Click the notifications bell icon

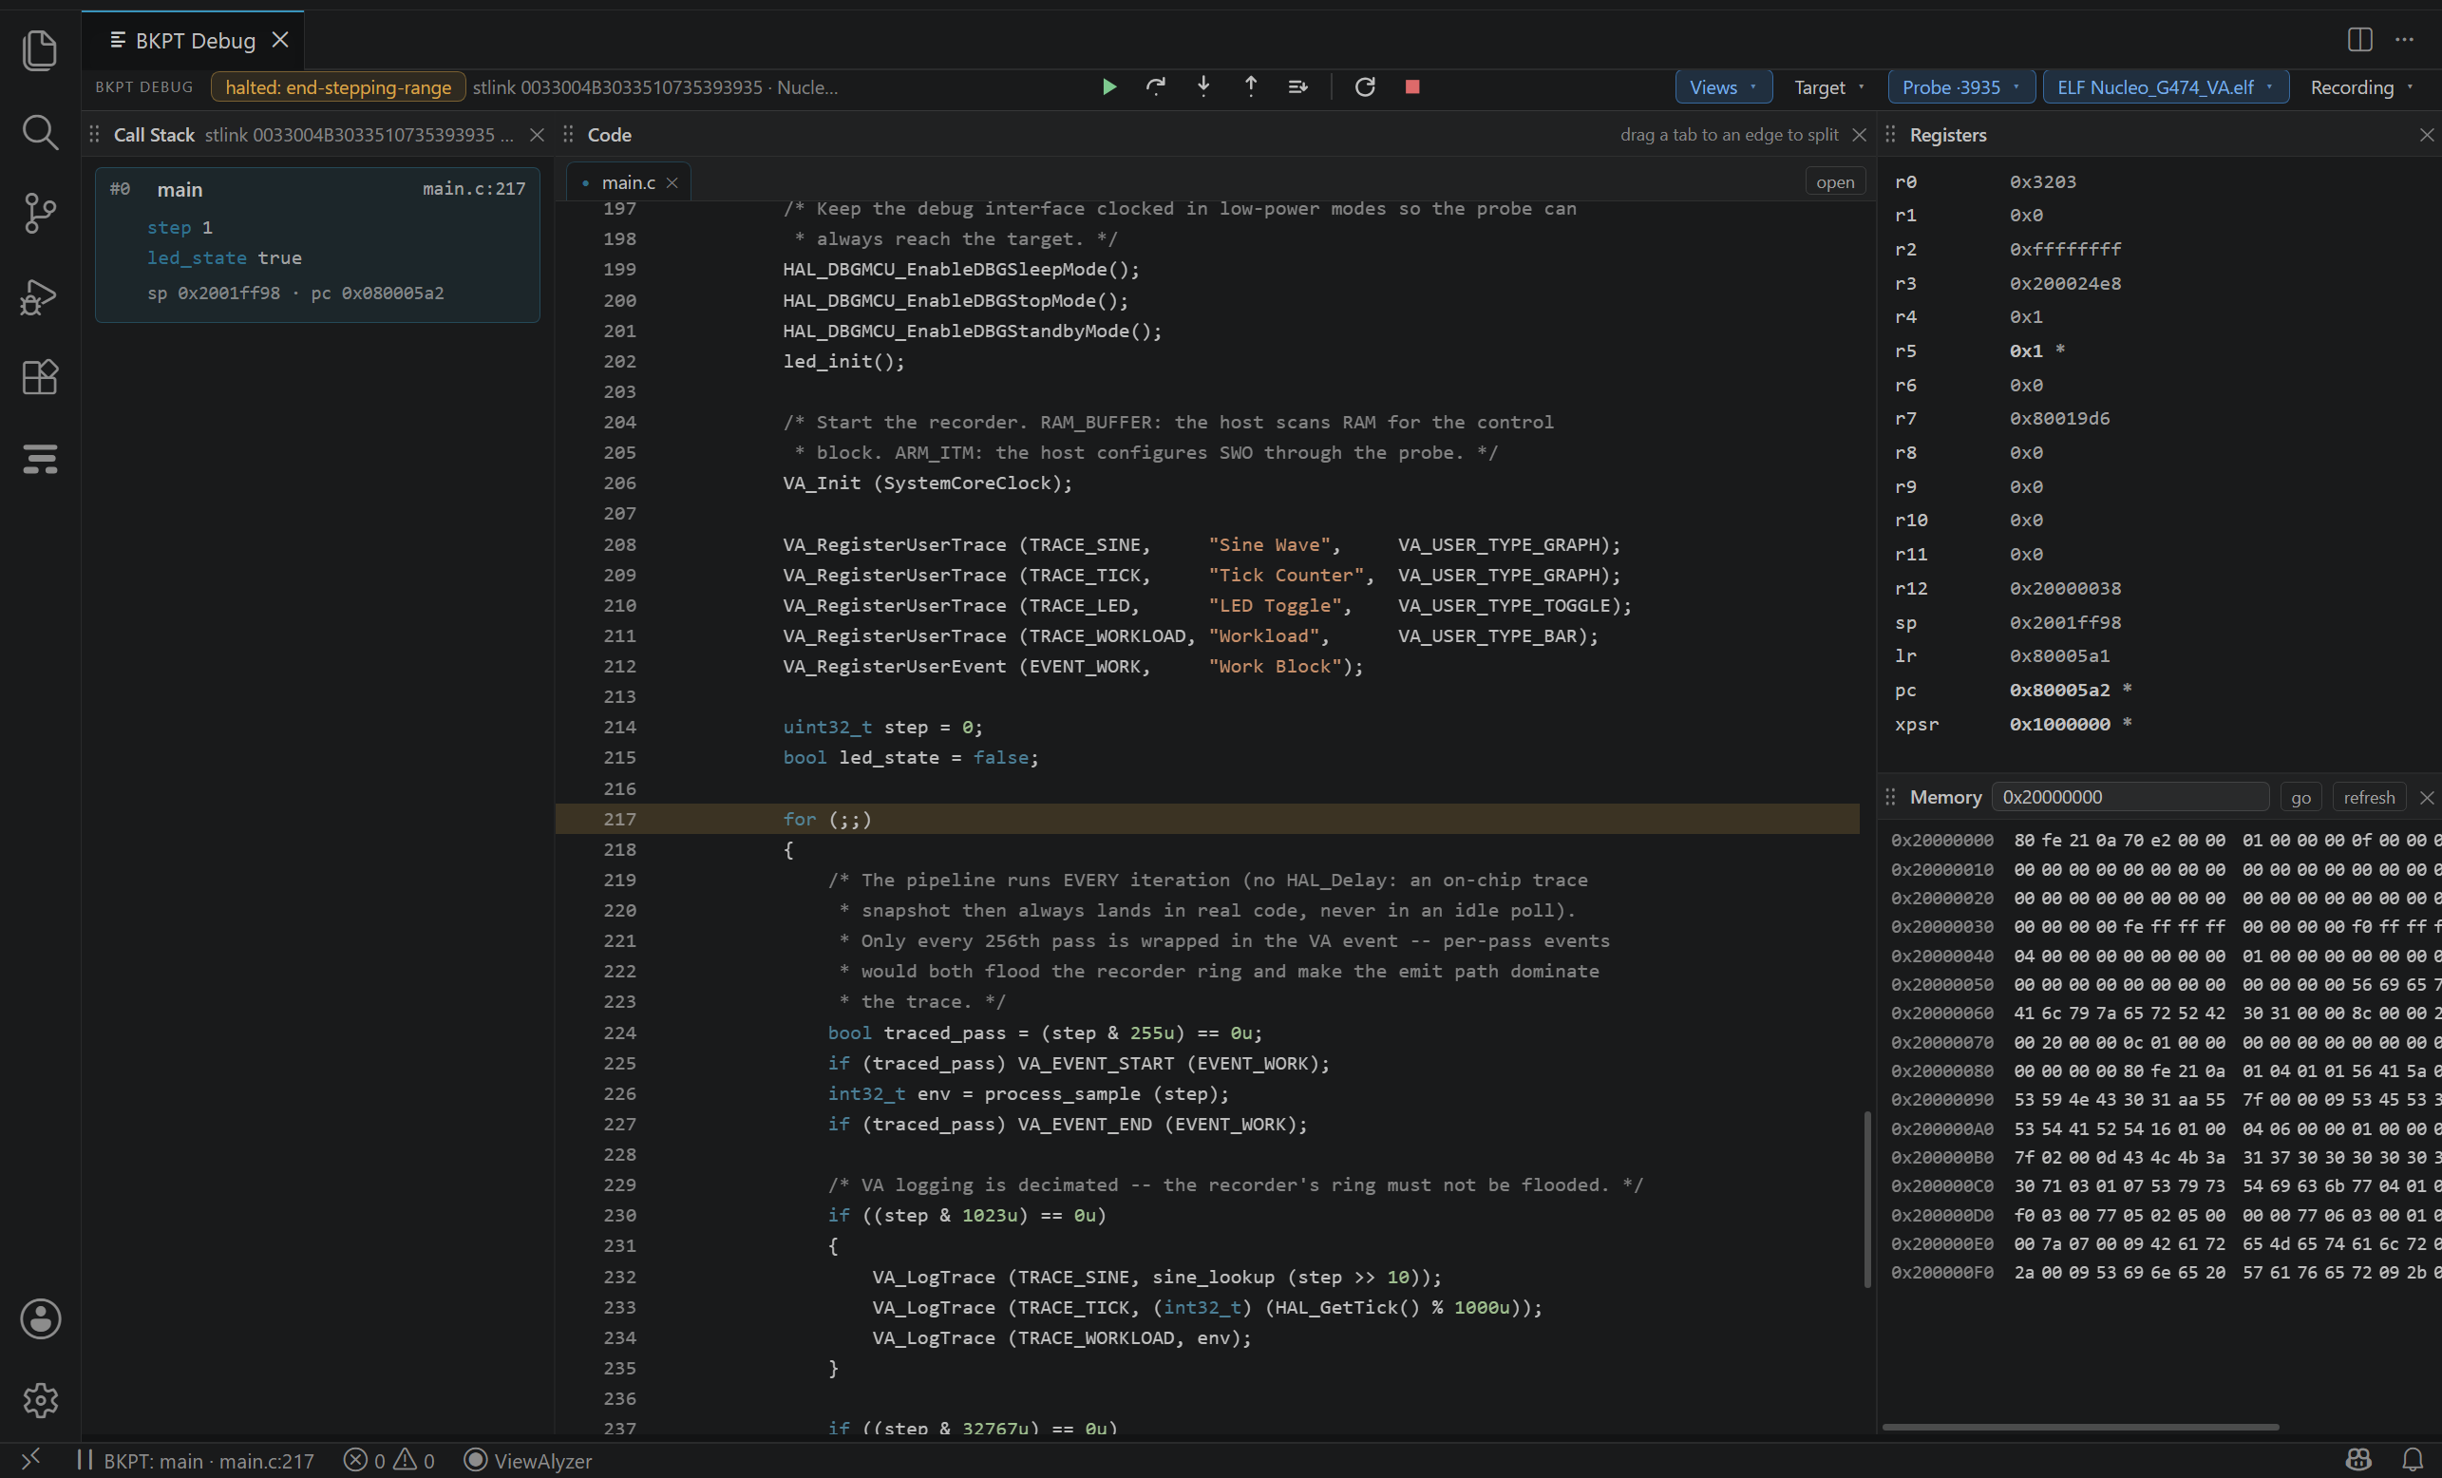2413,1460
